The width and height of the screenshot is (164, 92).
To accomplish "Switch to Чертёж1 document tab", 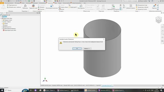I will [98, 85].
